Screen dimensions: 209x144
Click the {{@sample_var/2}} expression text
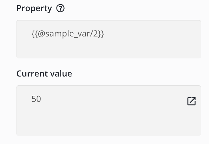68,34
